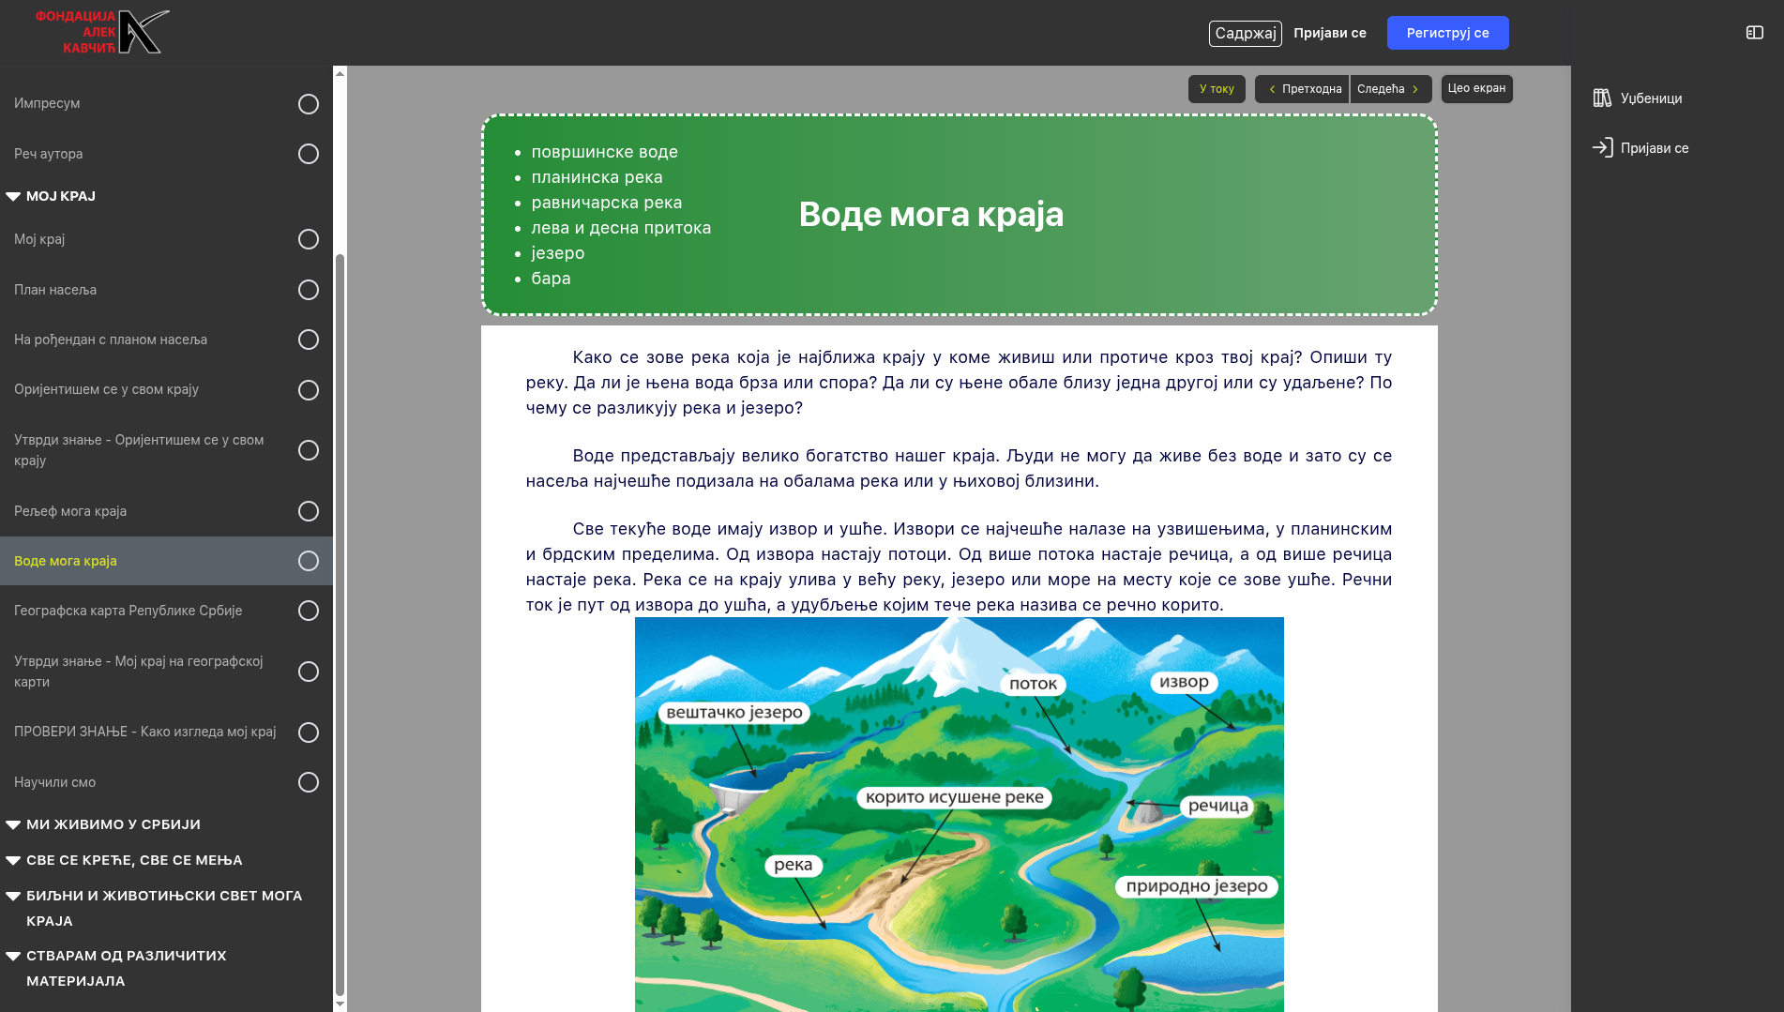Click the Фондација Алек Кавчић logo

tap(102, 32)
